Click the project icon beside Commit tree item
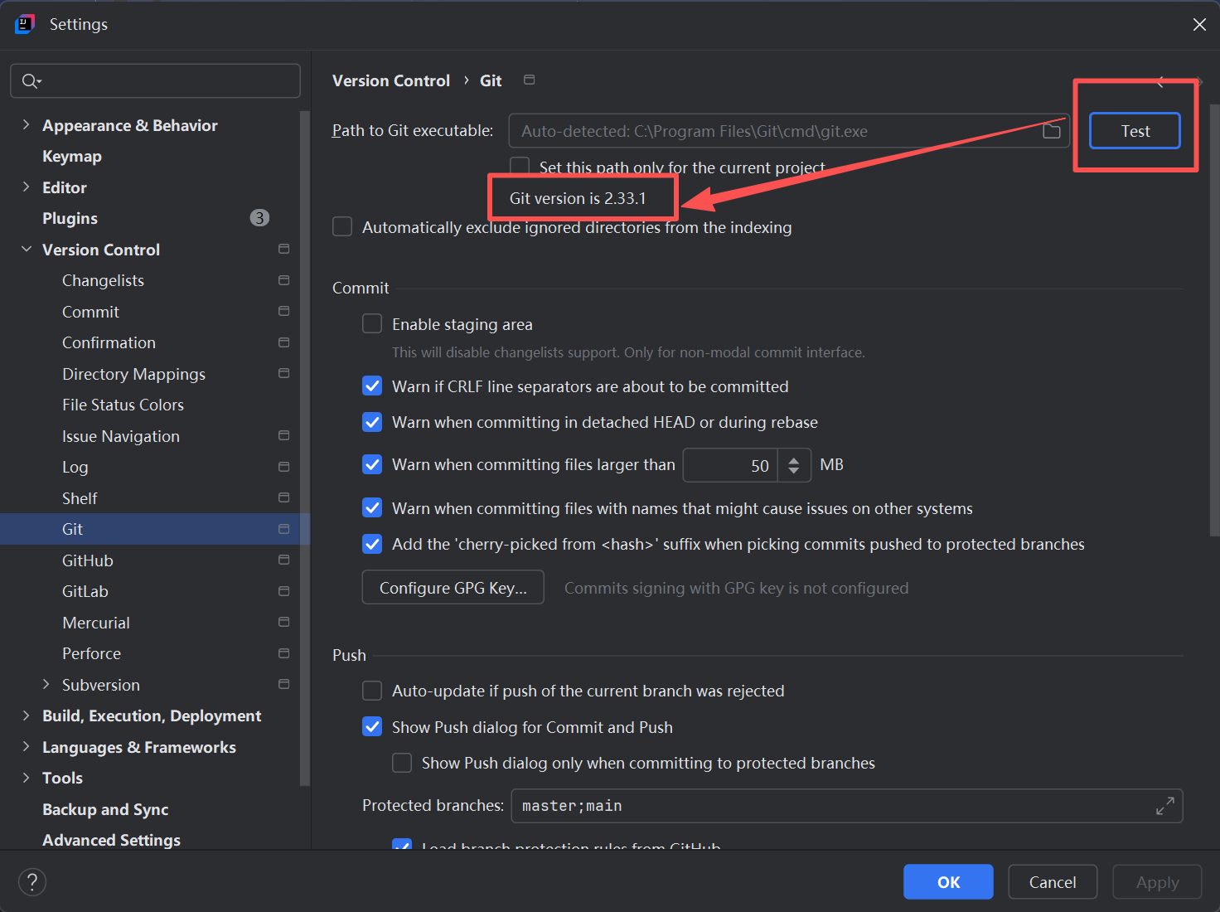The height and width of the screenshot is (912, 1220). [283, 311]
